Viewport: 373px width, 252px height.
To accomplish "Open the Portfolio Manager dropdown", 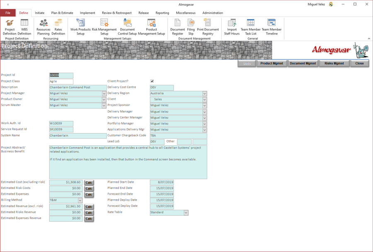I will (x=205, y=124).
